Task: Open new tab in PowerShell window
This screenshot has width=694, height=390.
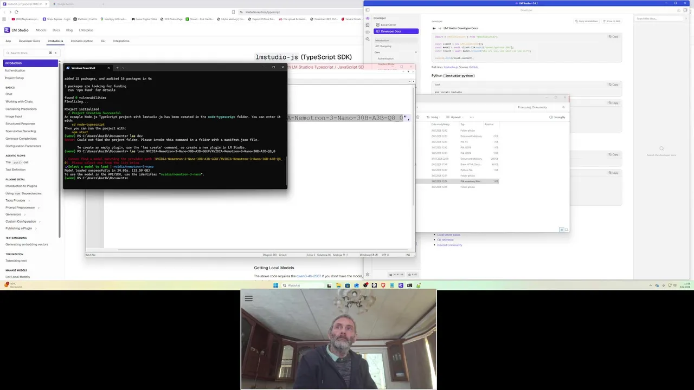Action: pos(117,68)
